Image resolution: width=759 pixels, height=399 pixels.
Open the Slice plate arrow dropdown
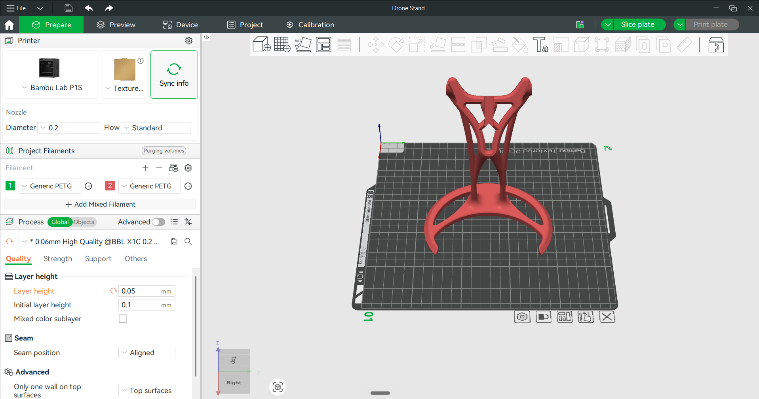(x=607, y=24)
